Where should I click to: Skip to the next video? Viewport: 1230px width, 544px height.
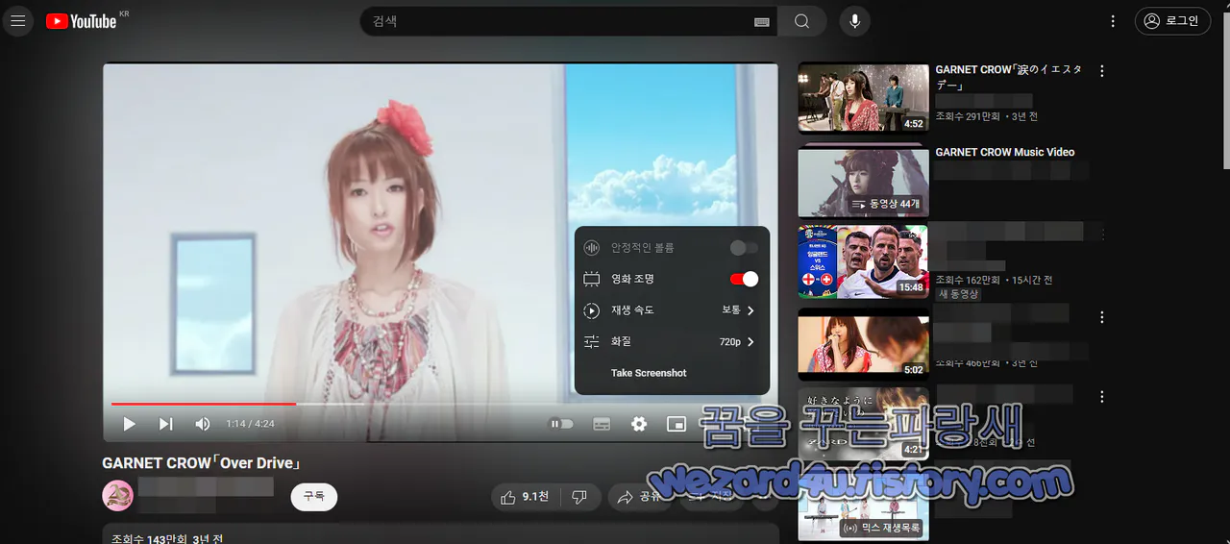165,424
